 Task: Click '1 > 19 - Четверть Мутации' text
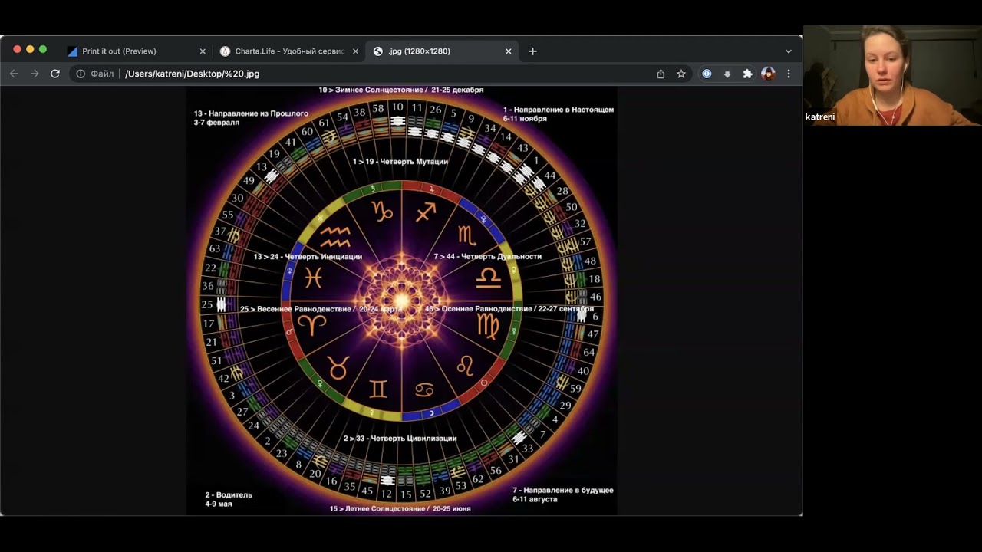click(x=400, y=162)
